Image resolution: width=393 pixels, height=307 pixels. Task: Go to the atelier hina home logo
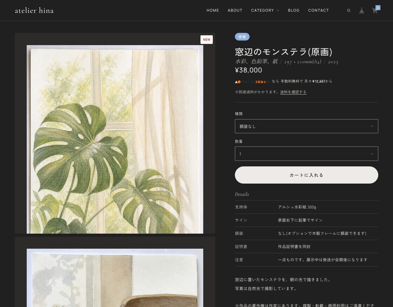pos(34,10)
